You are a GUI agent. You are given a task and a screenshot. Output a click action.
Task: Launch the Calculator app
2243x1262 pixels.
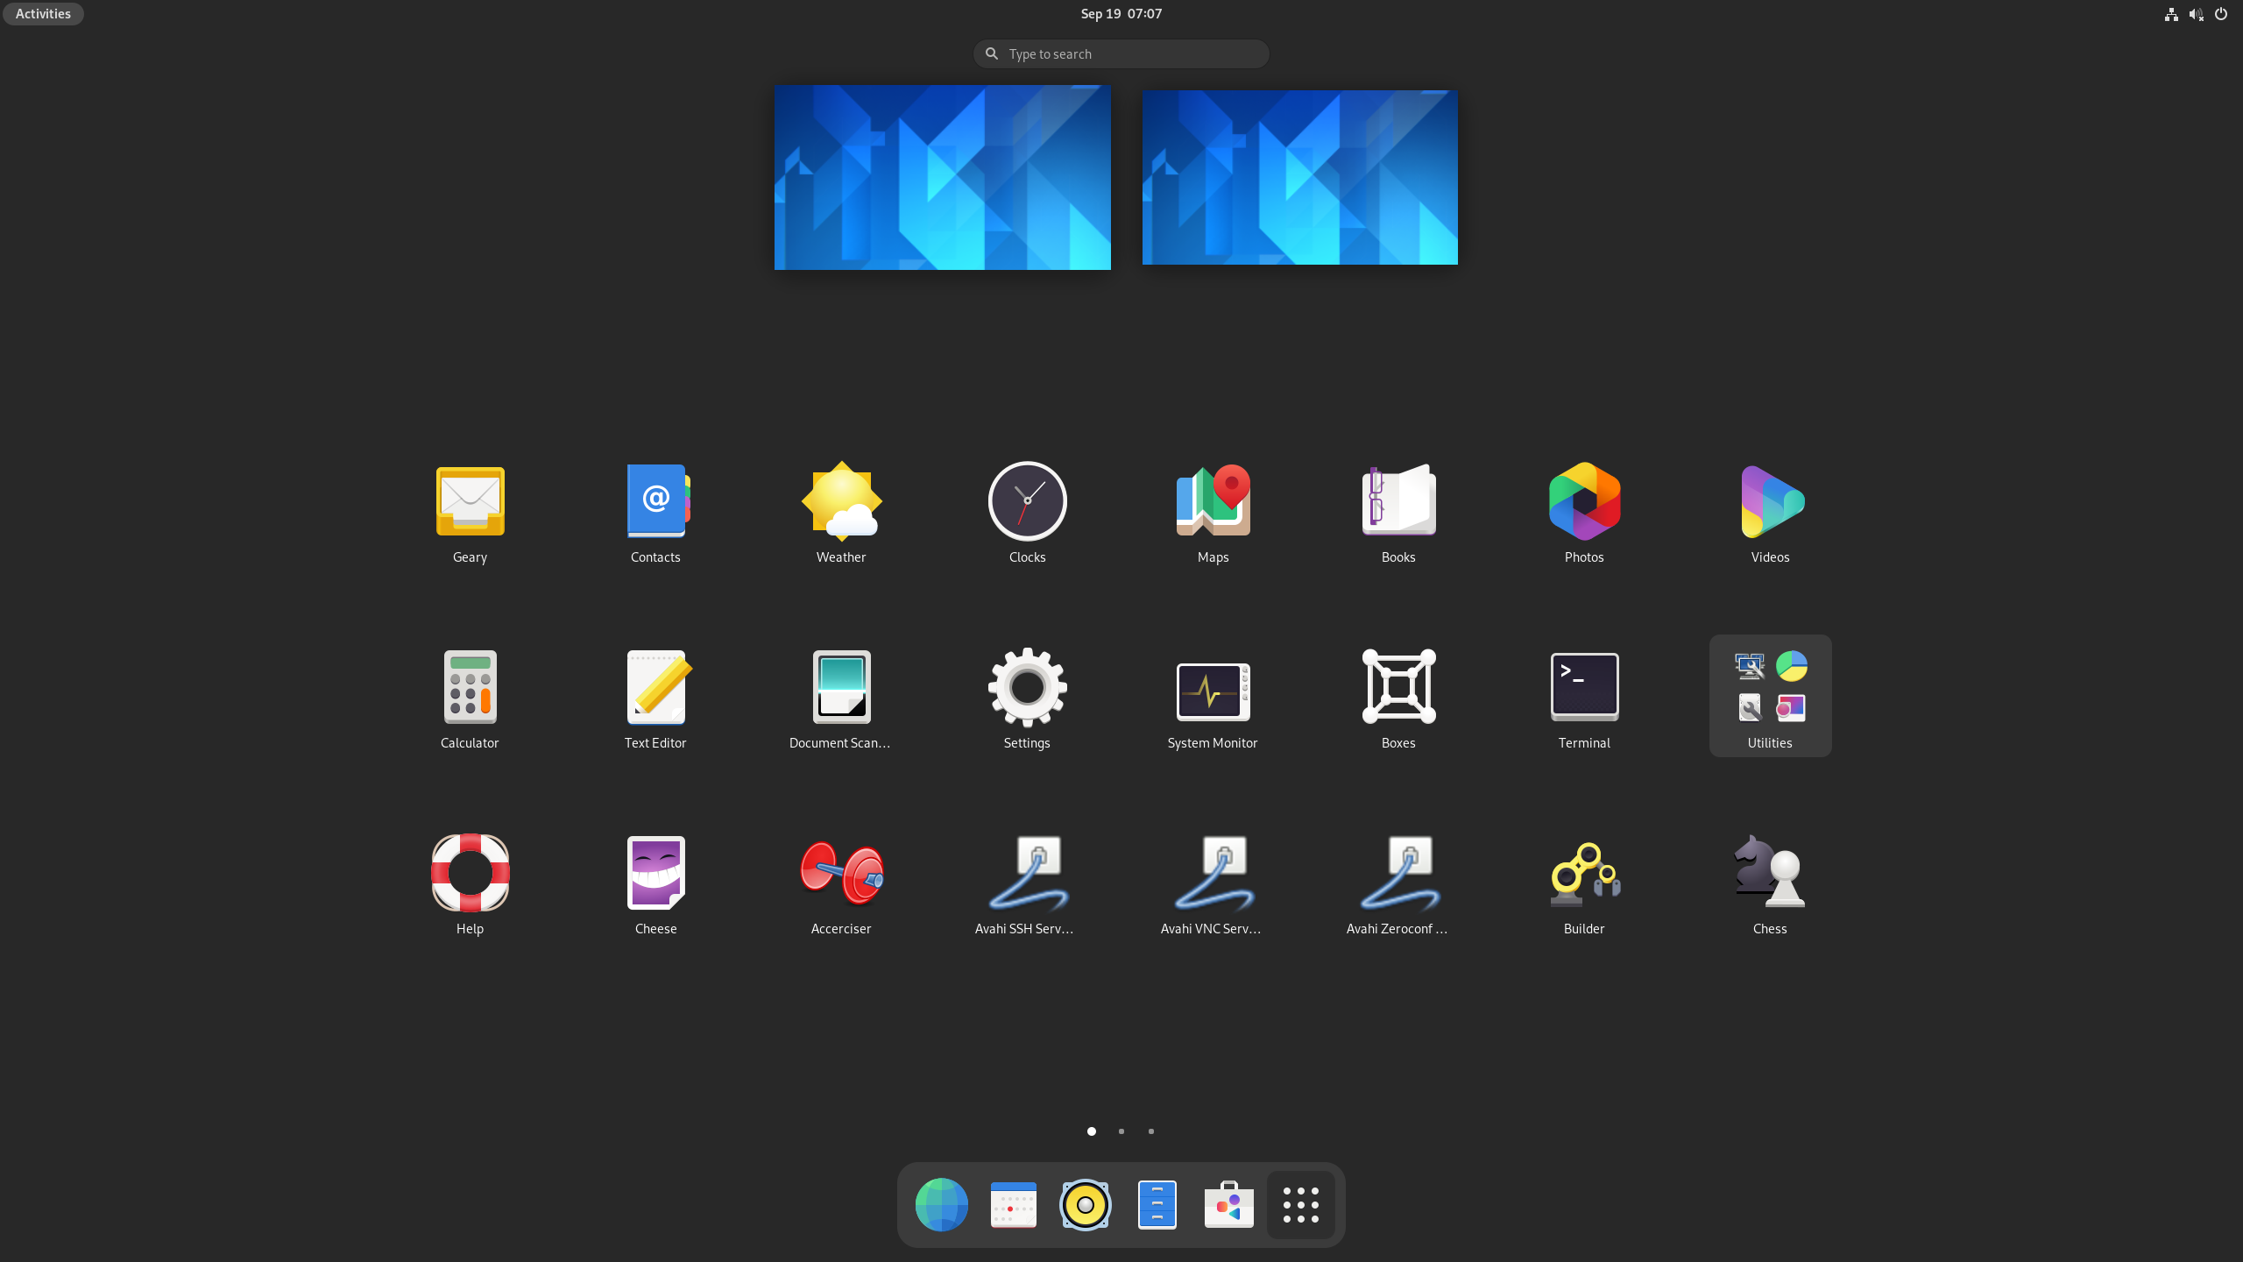pyautogui.click(x=470, y=697)
